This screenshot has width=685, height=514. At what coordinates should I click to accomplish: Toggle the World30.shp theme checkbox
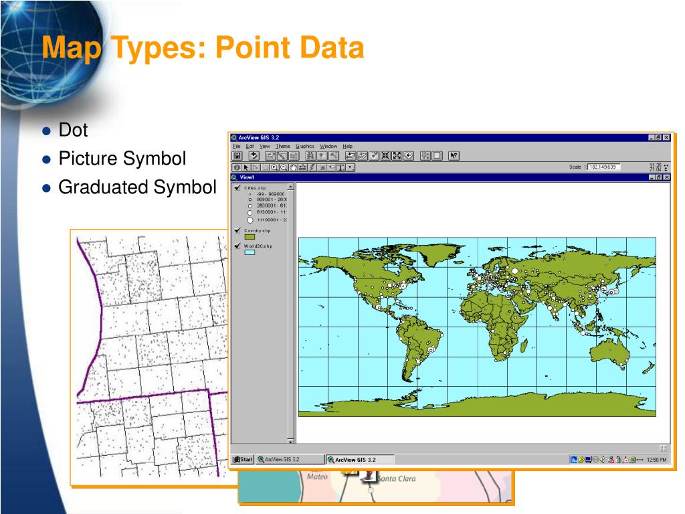237,246
